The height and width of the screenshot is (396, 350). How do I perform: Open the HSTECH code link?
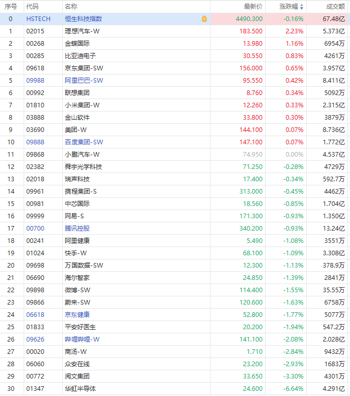click(39, 19)
